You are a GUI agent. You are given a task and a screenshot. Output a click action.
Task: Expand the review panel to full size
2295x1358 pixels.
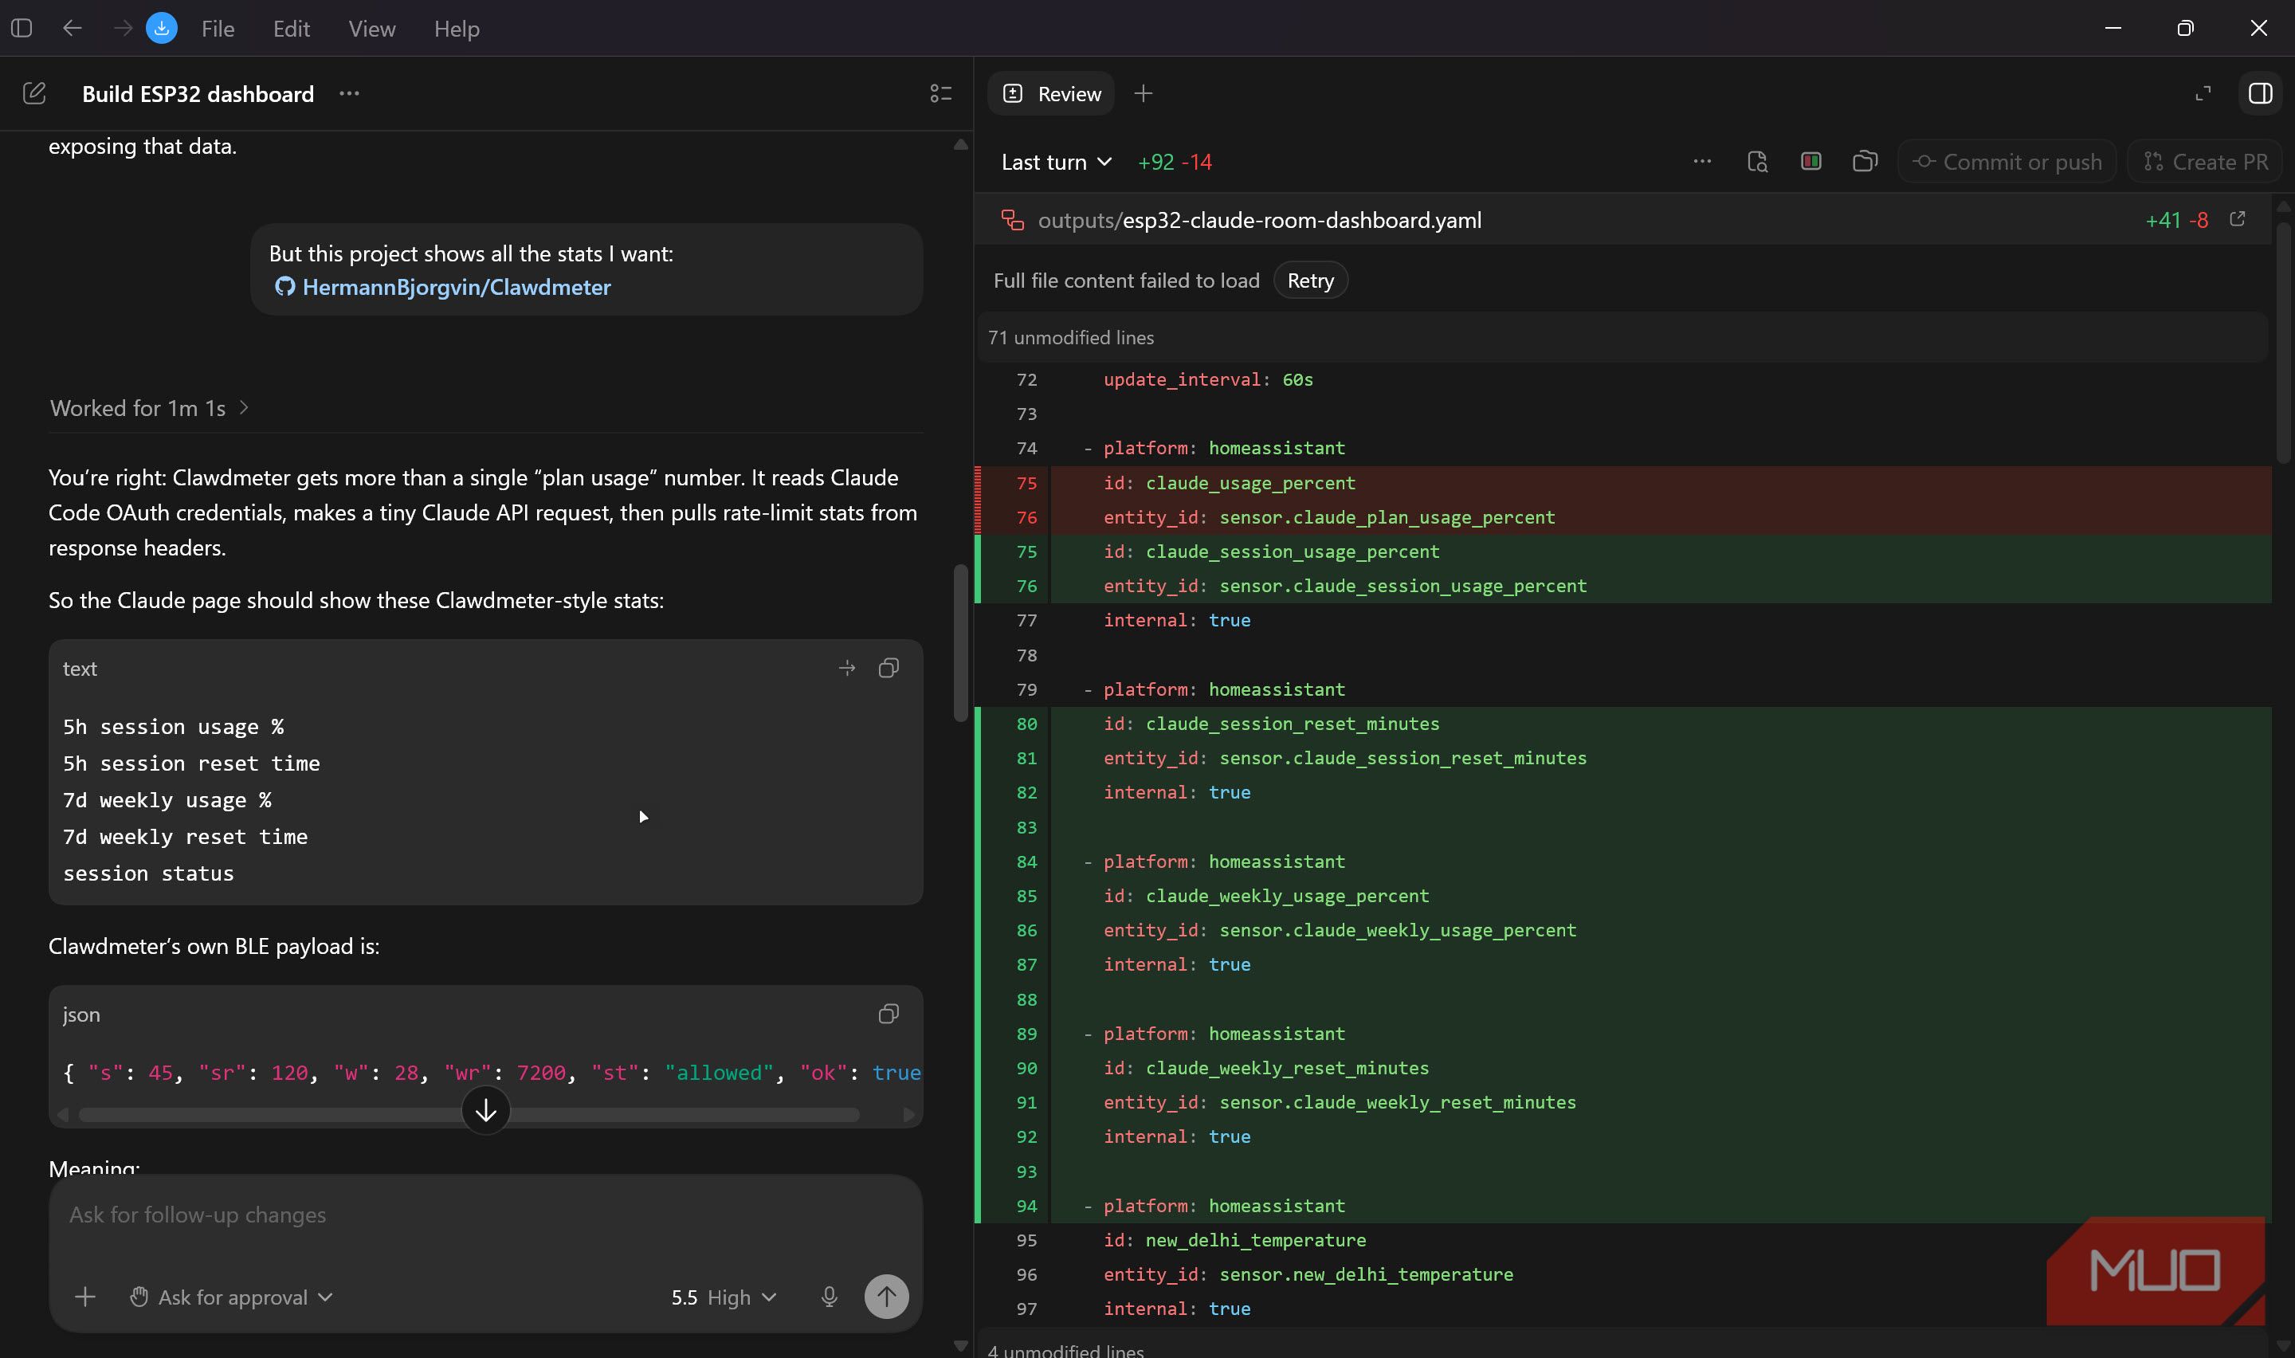tap(2203, 93)
